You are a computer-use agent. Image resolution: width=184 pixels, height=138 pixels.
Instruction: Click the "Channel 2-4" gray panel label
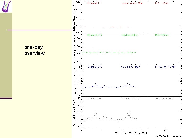pyautogui.click(x=95, y=99)
